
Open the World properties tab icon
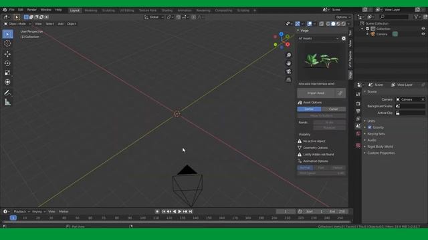click(358, 133)
